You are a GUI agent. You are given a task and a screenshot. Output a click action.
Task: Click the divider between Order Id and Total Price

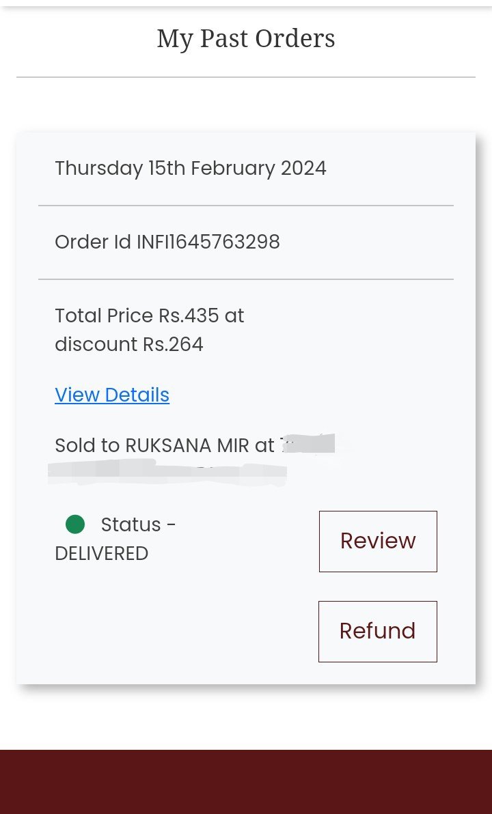coord(246,279)
